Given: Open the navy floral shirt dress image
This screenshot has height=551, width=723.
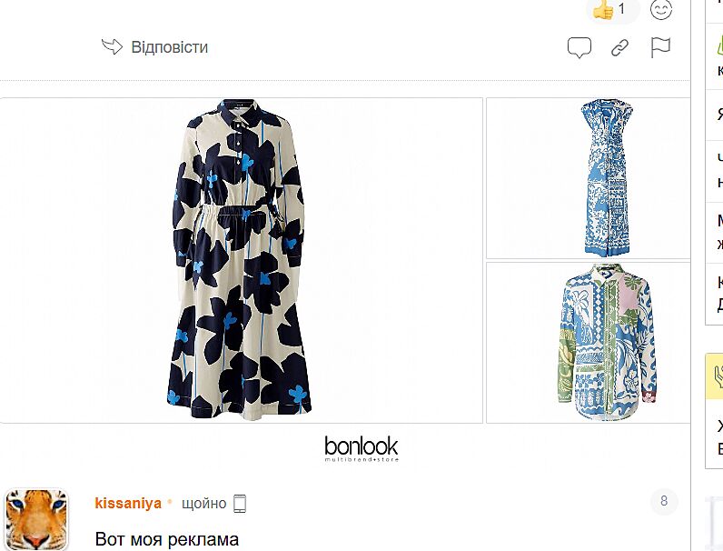Looking at the screenshot, I should tap(241, 260).
